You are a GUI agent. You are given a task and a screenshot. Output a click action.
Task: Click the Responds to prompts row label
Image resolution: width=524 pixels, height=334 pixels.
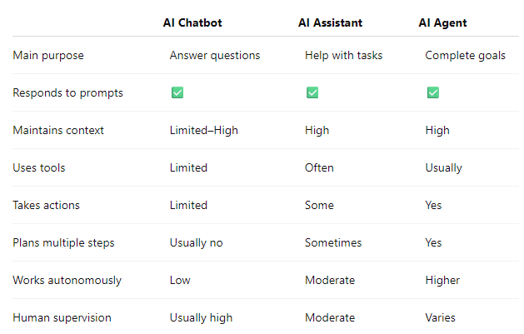pyautogui.click(x=67, y=92)
